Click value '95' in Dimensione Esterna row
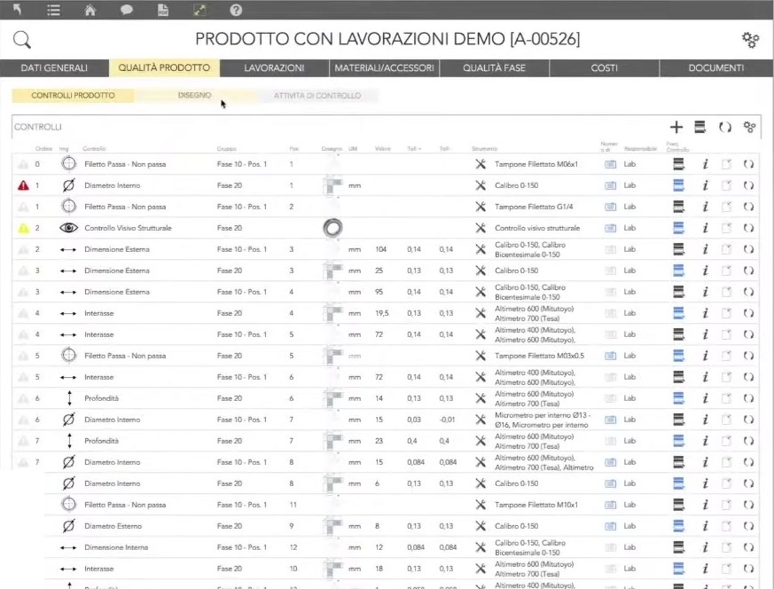Image resolution: width=774 pixels, height=589 pixels. 379,292
